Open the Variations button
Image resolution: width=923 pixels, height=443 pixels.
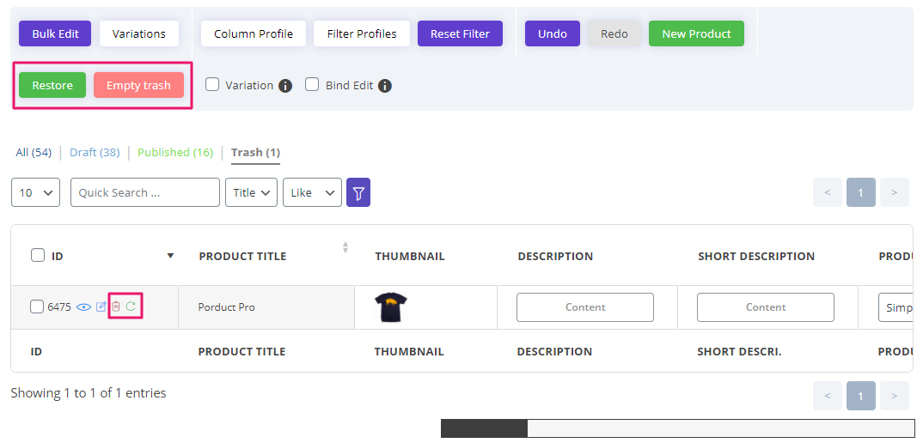139,33
